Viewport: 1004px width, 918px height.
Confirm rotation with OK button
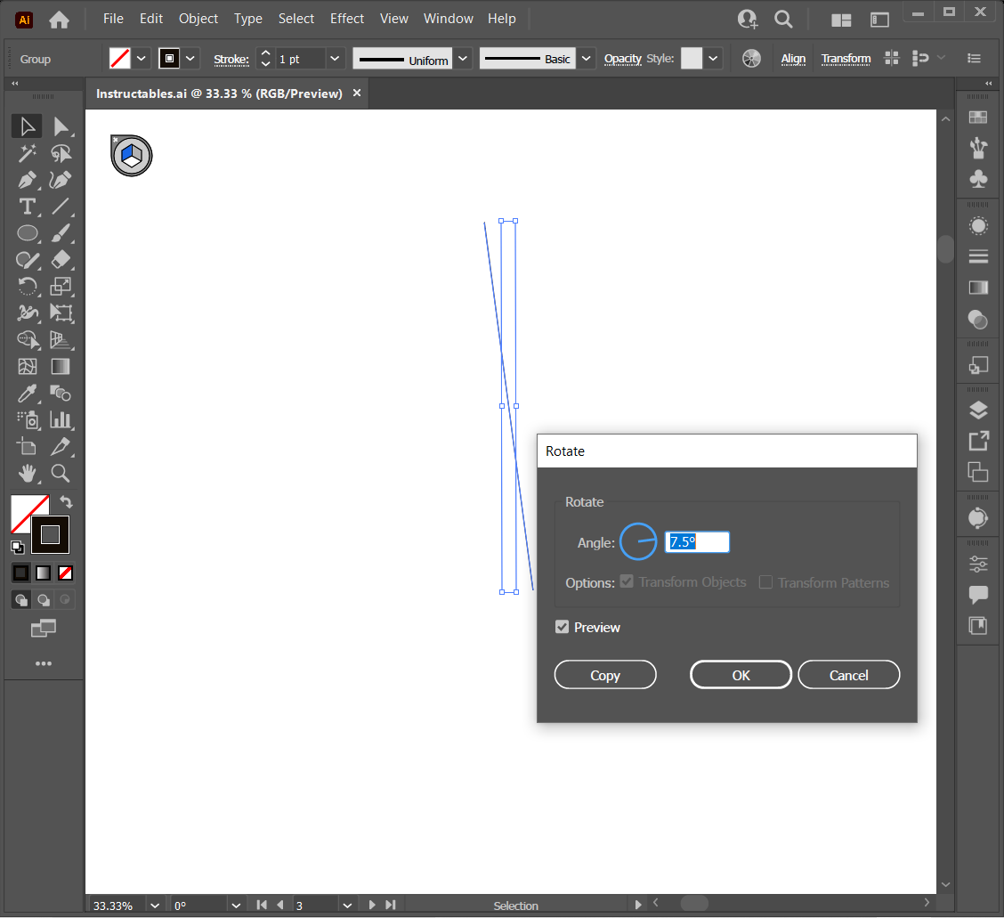point(741,675)
